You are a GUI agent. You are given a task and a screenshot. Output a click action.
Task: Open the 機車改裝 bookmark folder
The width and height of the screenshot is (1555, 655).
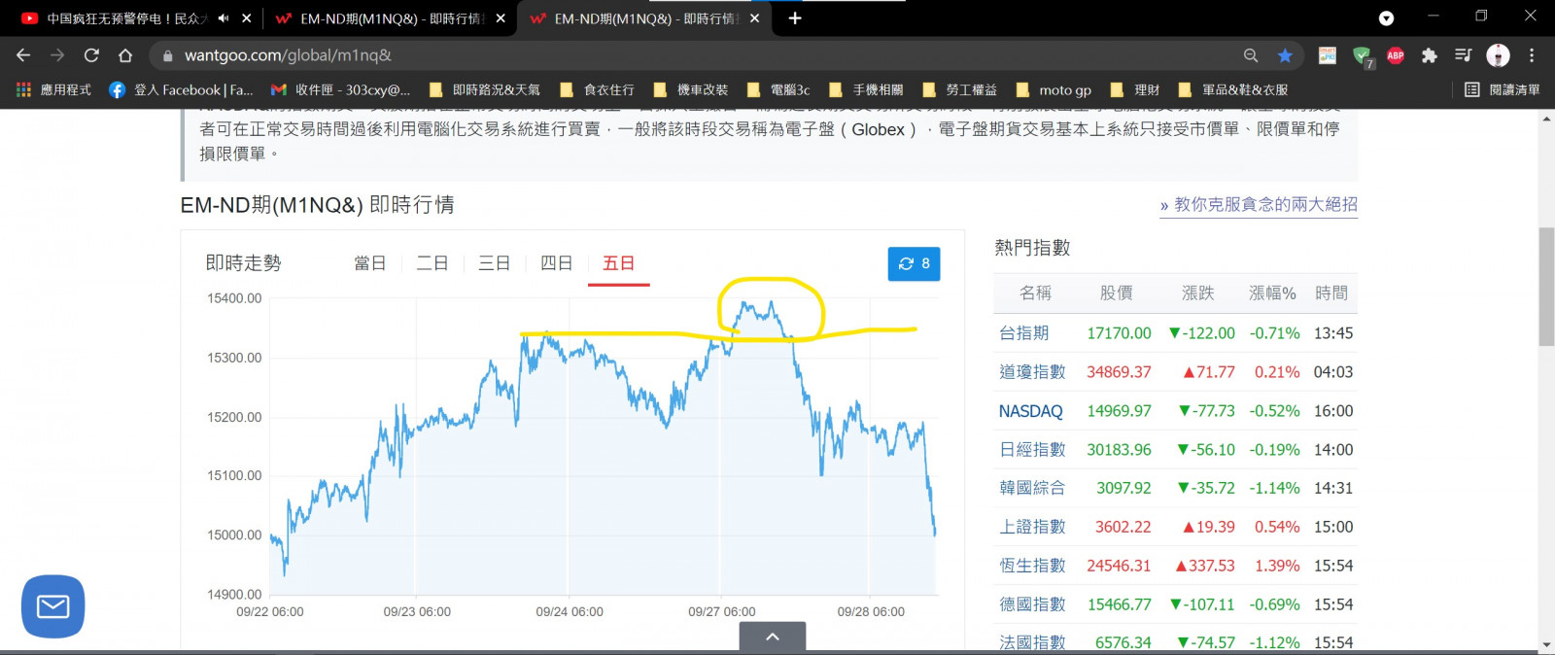pyautogui.click(x=691, y=89)
